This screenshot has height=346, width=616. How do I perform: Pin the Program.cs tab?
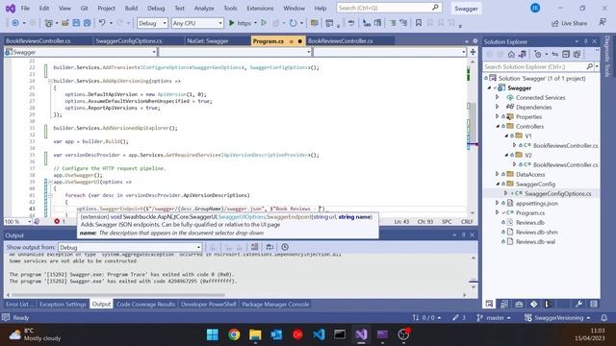pos(292,41)
